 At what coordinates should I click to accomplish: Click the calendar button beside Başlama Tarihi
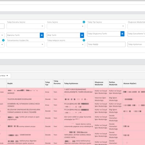[42, 35]
